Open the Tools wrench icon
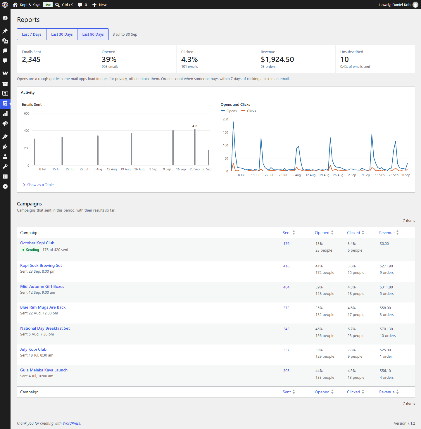 coord(5,167)
